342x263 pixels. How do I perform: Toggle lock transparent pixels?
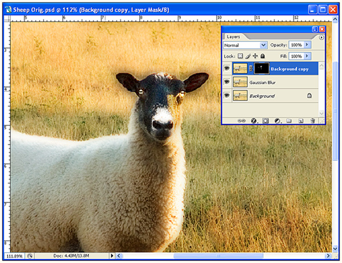coord(240,56)
